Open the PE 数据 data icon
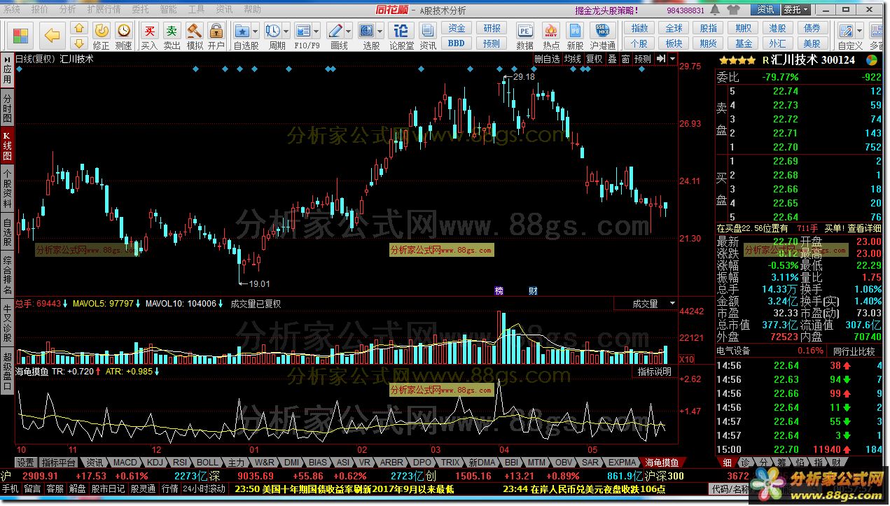 pyautogui.click(x=525, y=36)
